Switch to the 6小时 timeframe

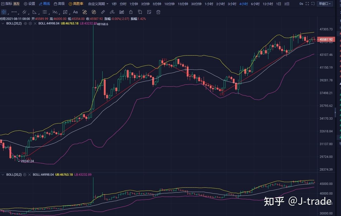(255, 4)
